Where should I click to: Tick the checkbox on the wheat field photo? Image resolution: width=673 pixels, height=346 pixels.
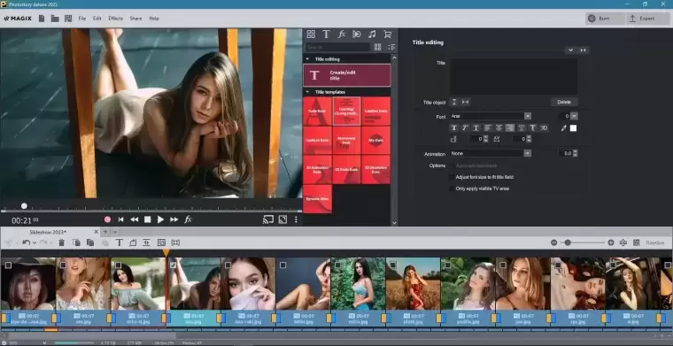[392, 265]
